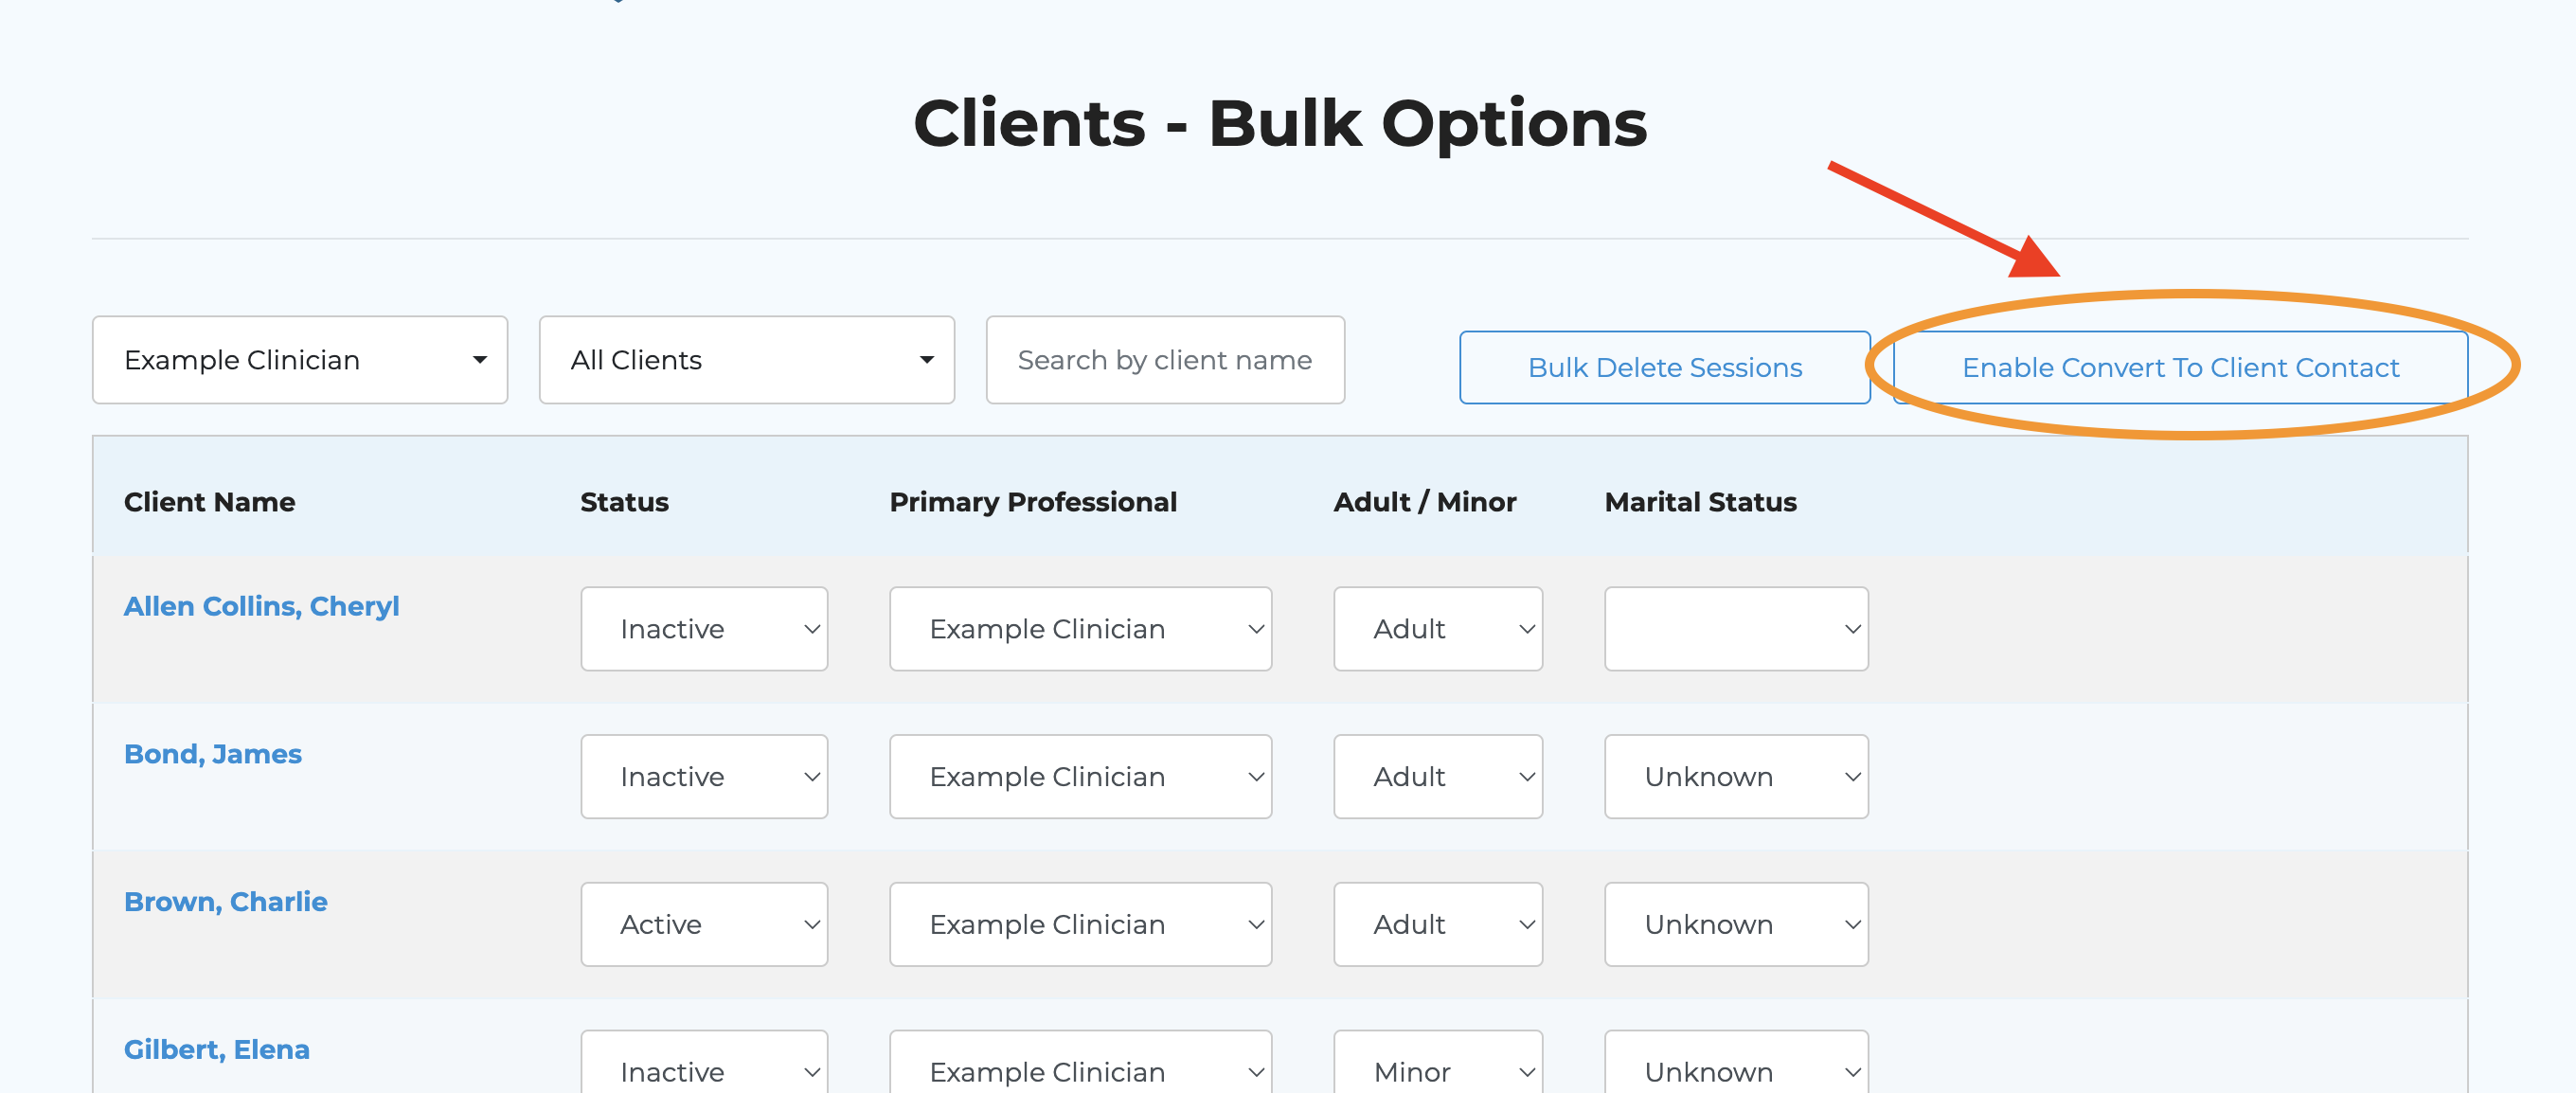Change Cheryl Allen Collins status dropdown

(x=704, y=629)
